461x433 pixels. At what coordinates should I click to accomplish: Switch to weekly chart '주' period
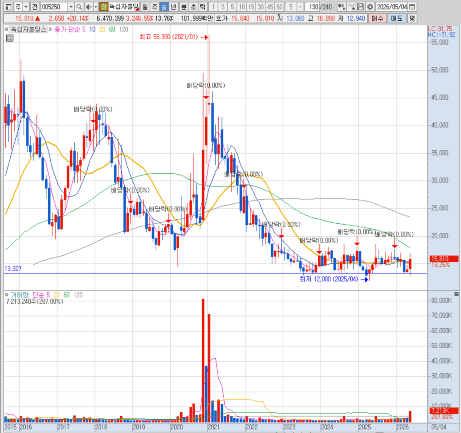coord(154,7)
